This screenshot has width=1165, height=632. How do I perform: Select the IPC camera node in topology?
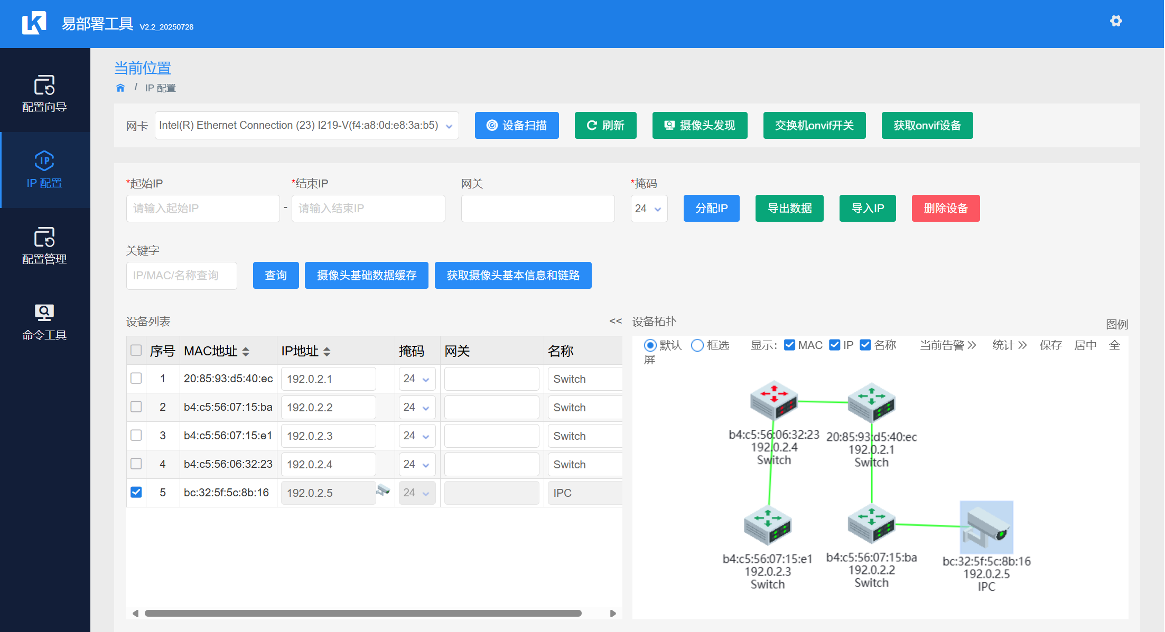(x=986, y=527)
